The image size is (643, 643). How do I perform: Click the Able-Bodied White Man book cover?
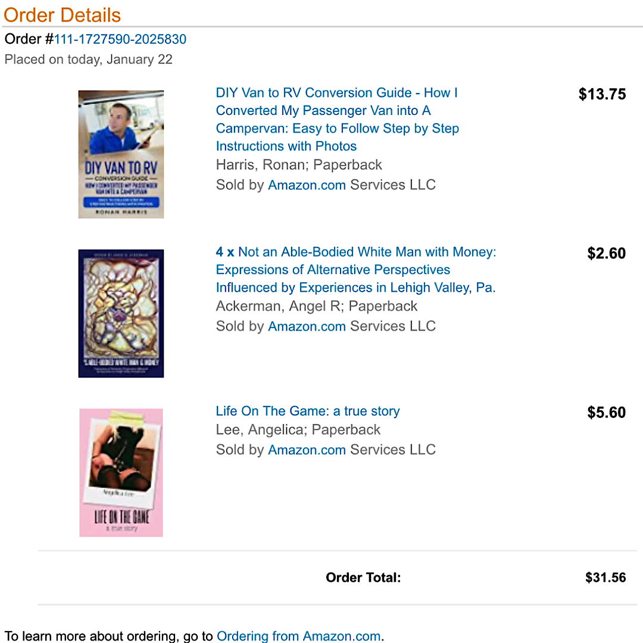coord(121,313)
